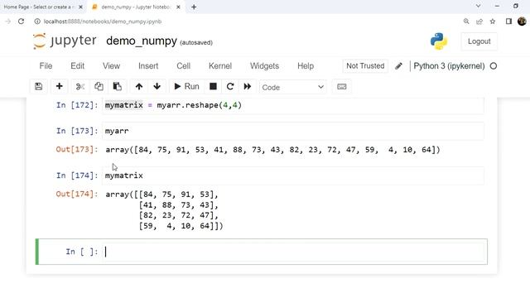Close the demo_numpy browser tab
This screenshot has width=530, height=298.
click(179, 7)
